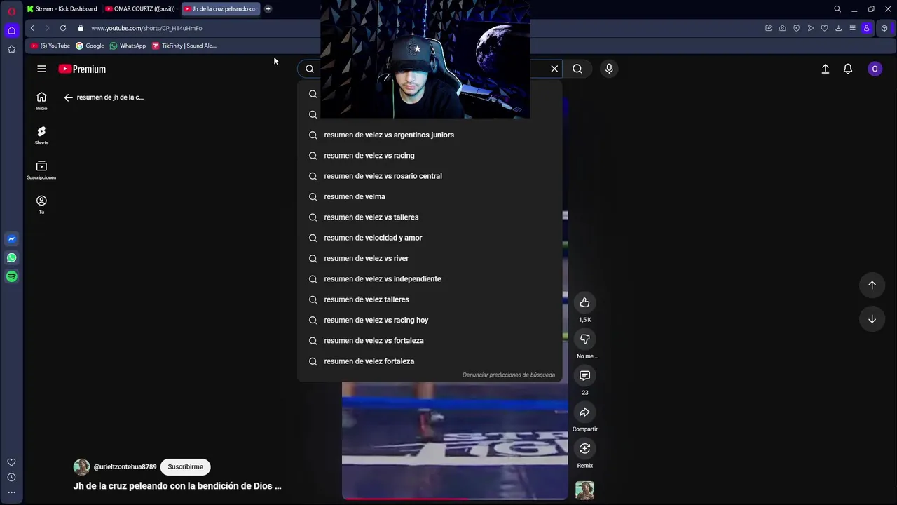Click the site padlock security icon

[81, 28]
